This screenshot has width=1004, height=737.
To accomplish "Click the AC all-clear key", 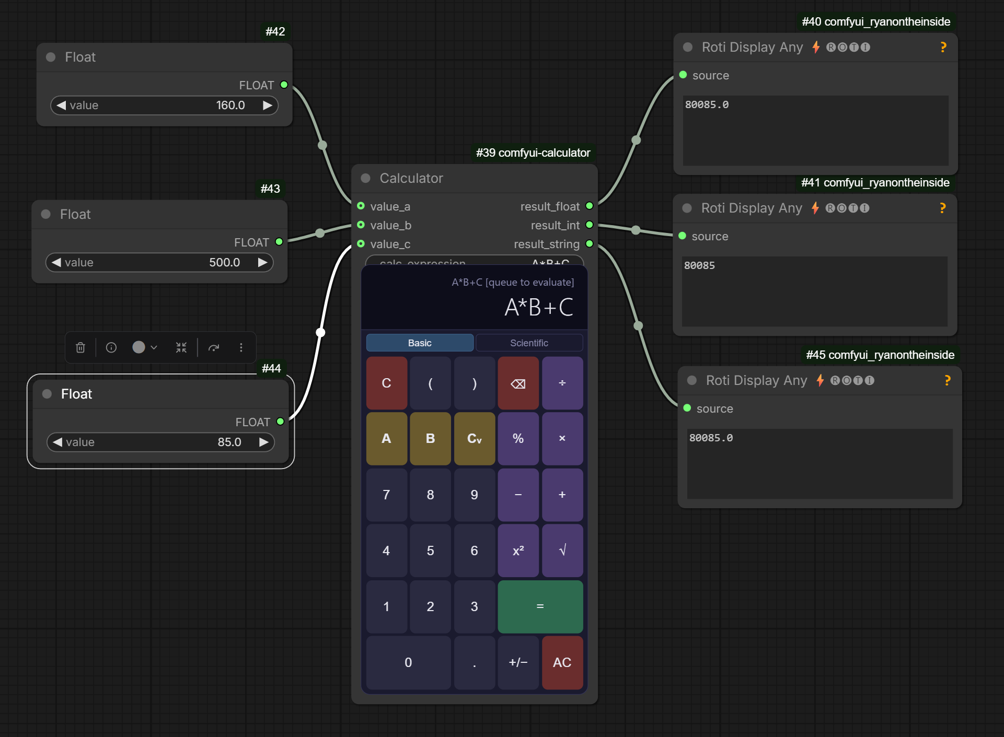I will coord(562,662).
